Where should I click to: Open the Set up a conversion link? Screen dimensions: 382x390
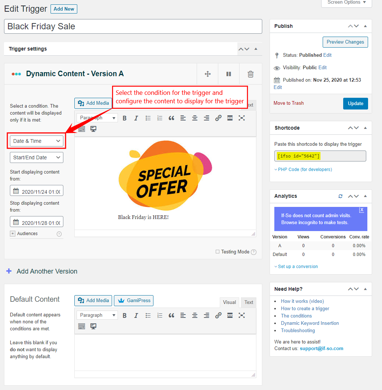297,267
